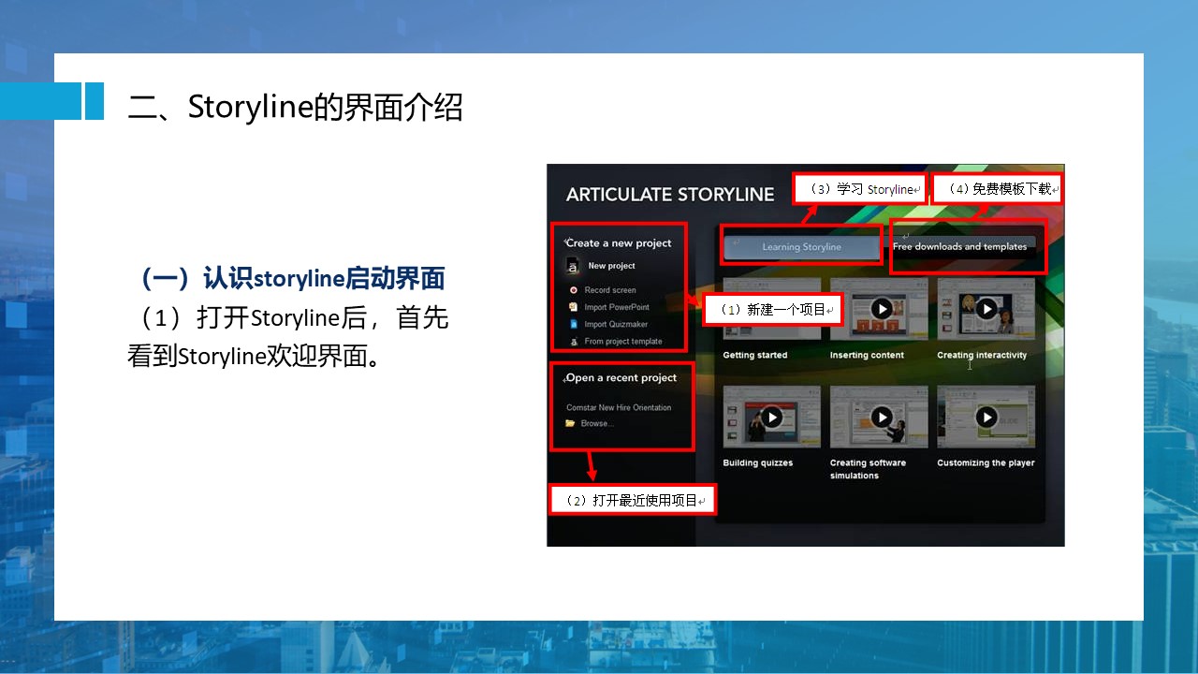Play the Building quizzes tutorial video

(x=771, y=418)
